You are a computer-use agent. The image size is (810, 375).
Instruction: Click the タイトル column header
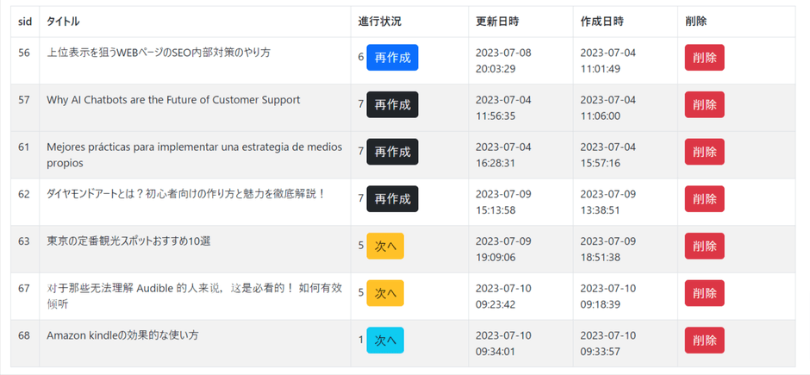click(63, 22)
